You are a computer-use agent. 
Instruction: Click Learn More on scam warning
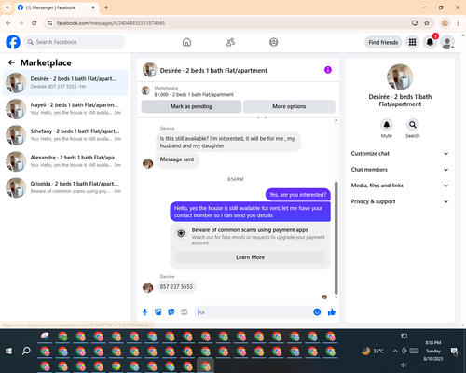click(250, 257)
